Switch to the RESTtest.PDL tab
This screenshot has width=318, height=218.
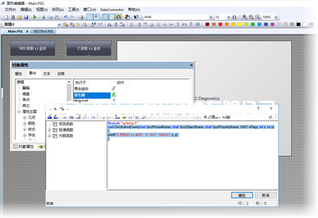click(44, 31)
